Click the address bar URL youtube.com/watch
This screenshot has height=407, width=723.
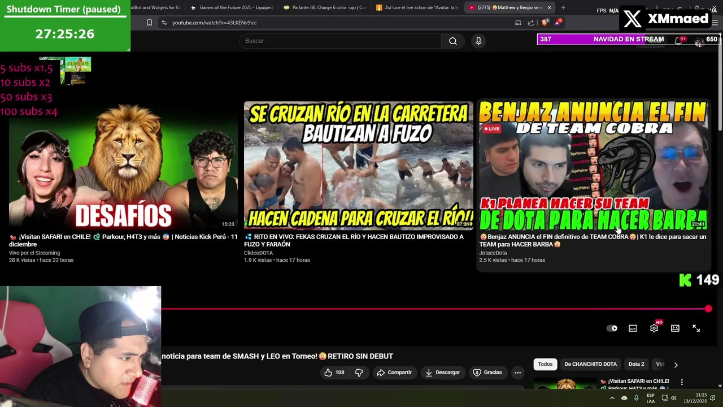(215, 23)
